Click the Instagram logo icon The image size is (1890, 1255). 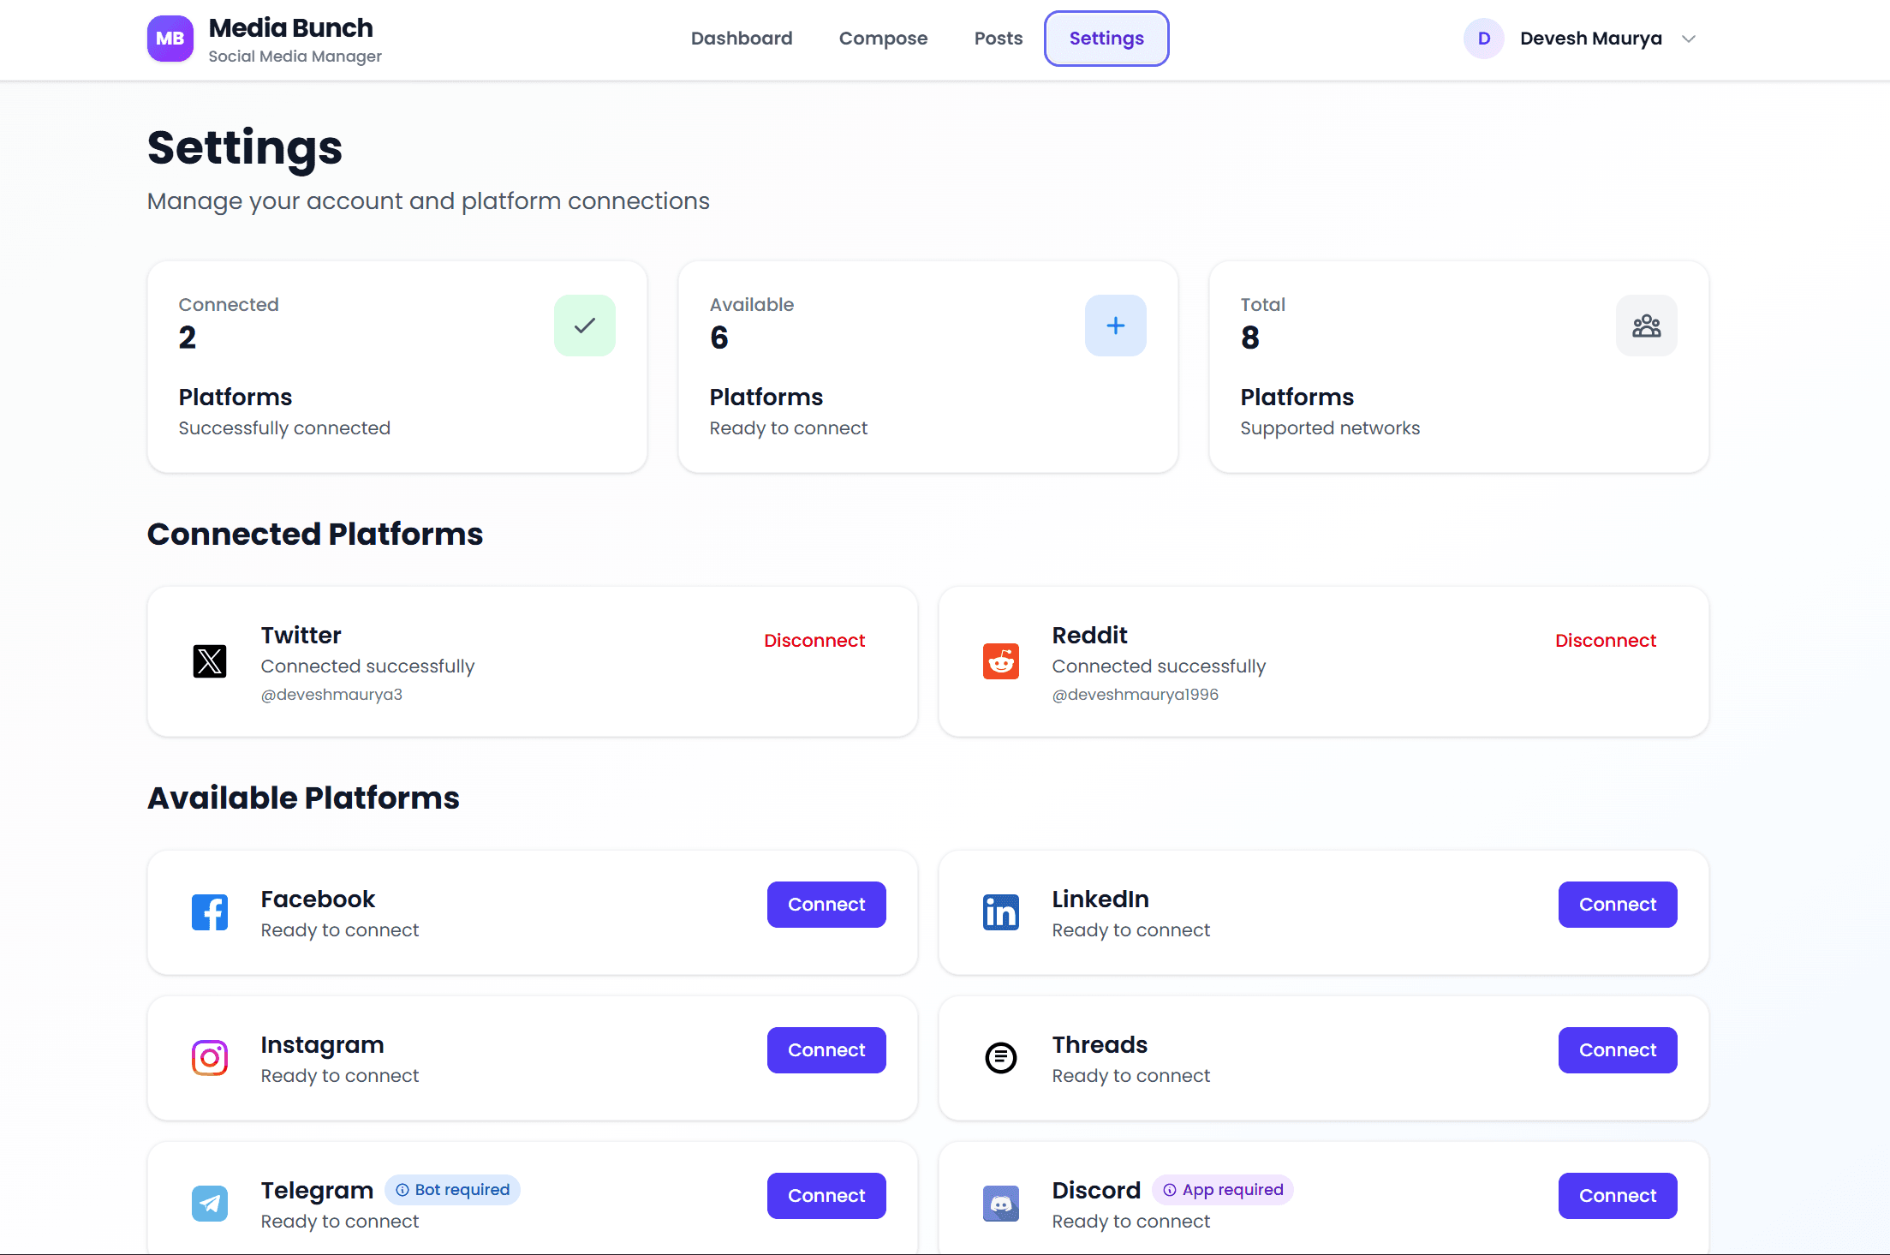[210, 1058]
